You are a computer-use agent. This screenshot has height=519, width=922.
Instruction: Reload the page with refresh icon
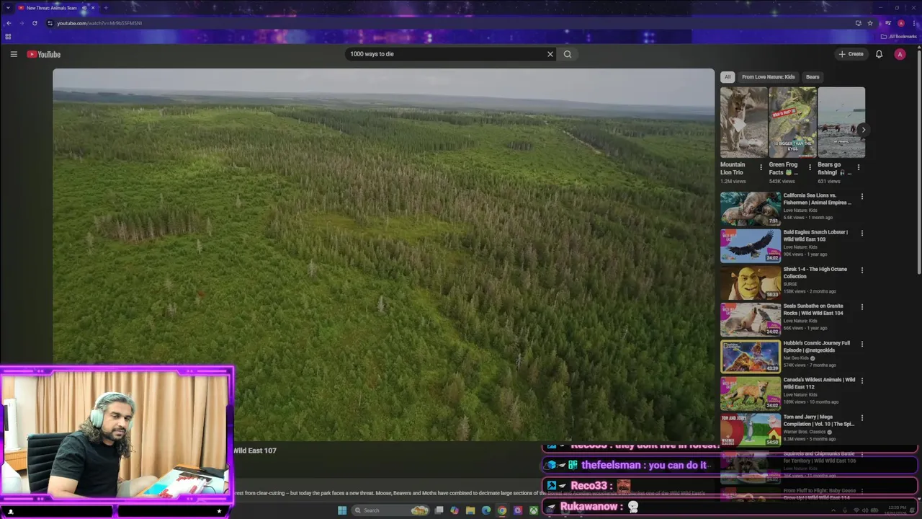click(x=35, y=23)
